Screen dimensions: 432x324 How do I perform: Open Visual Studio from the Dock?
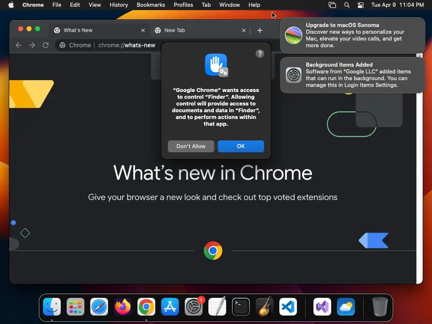[x=322, y=306]
